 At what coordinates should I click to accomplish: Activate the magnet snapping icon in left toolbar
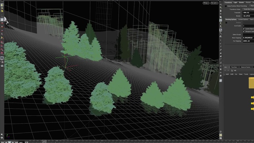click(x=2, y=53)
